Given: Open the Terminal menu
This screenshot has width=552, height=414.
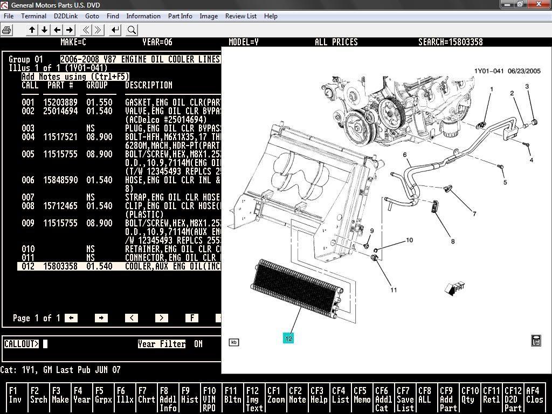Looking at the screenshot, I should (33, 16).
